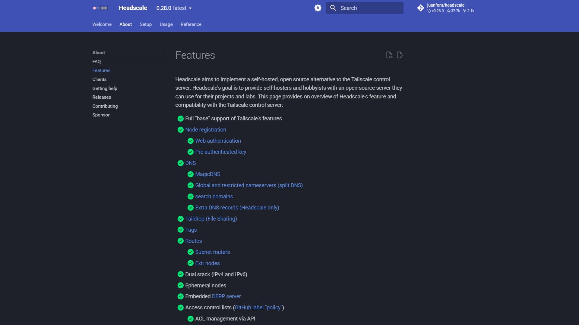Open Extra DNS records (Headscale only) link
This screenshot has height=325, width=579.
(237, 208)
